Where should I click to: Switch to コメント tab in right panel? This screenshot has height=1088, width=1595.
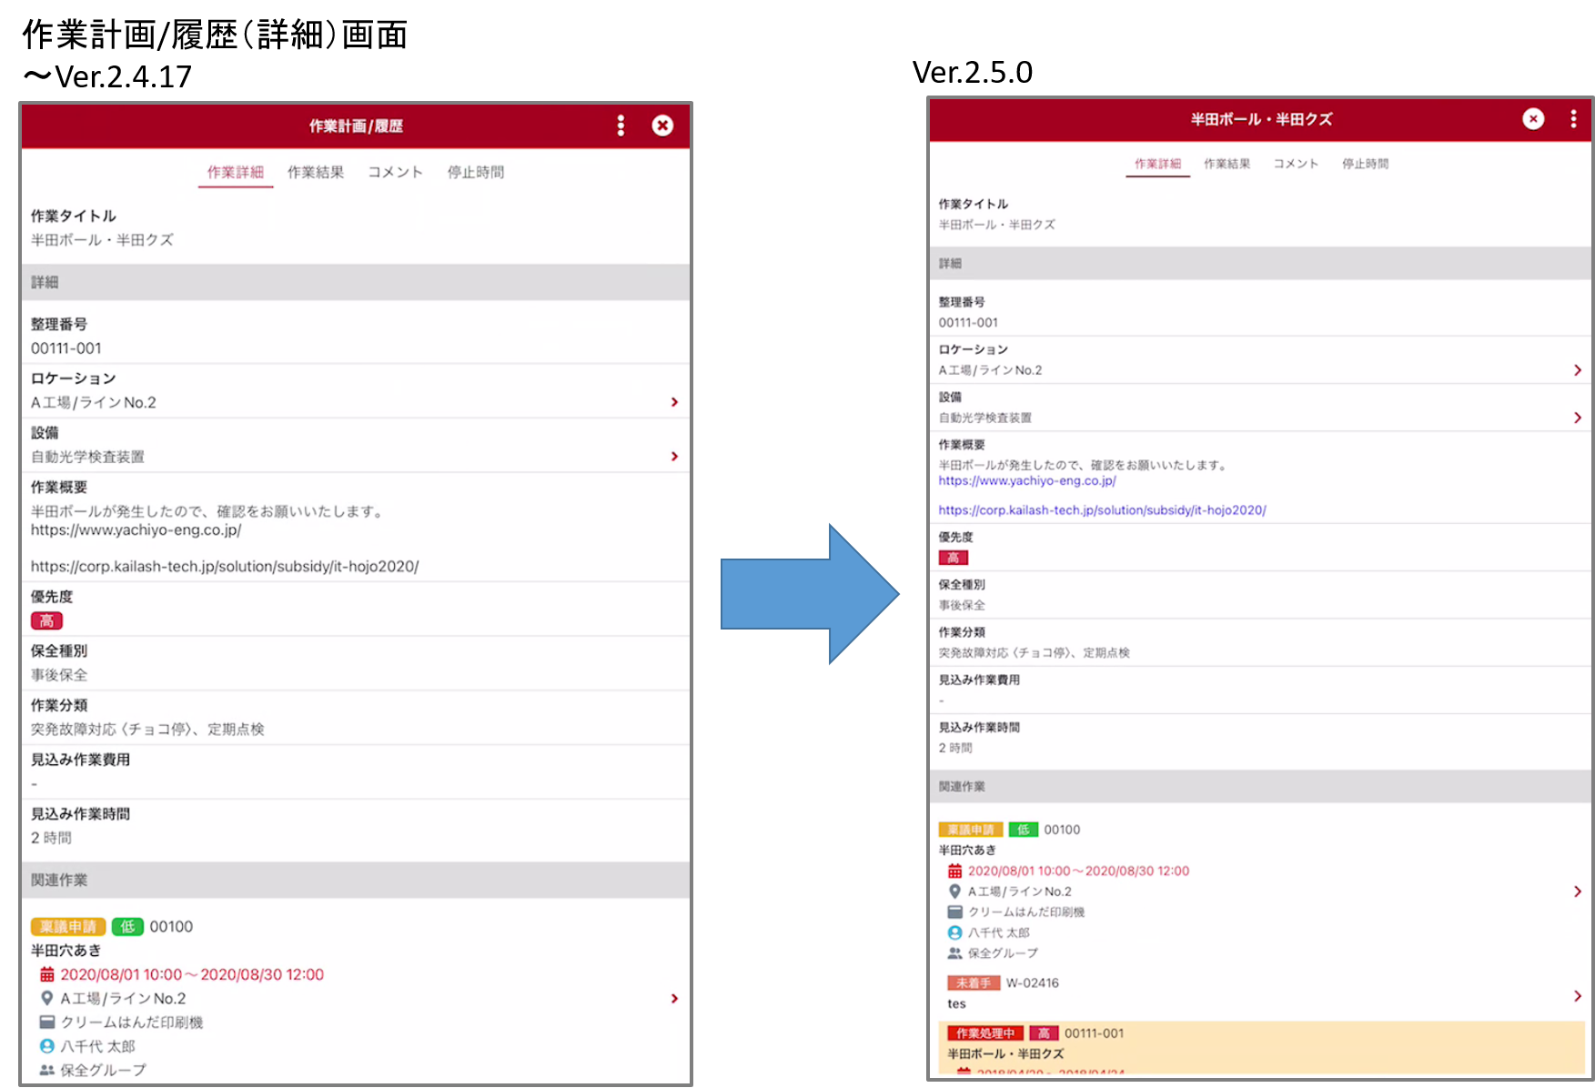[1296, 164]
